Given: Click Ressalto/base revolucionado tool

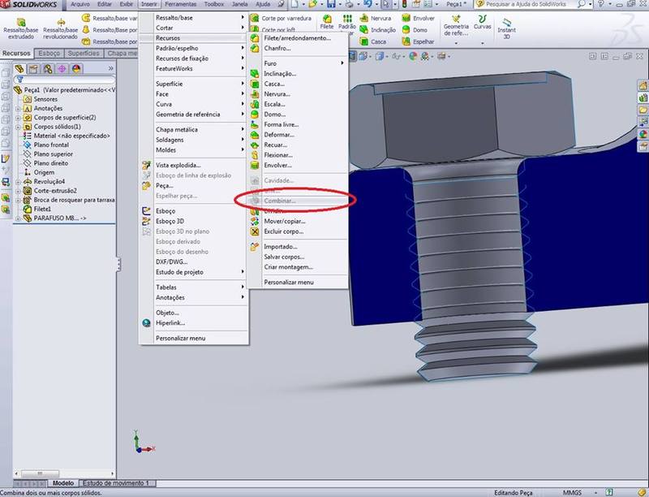Looking at the screenshot, I should coord(60,28).
